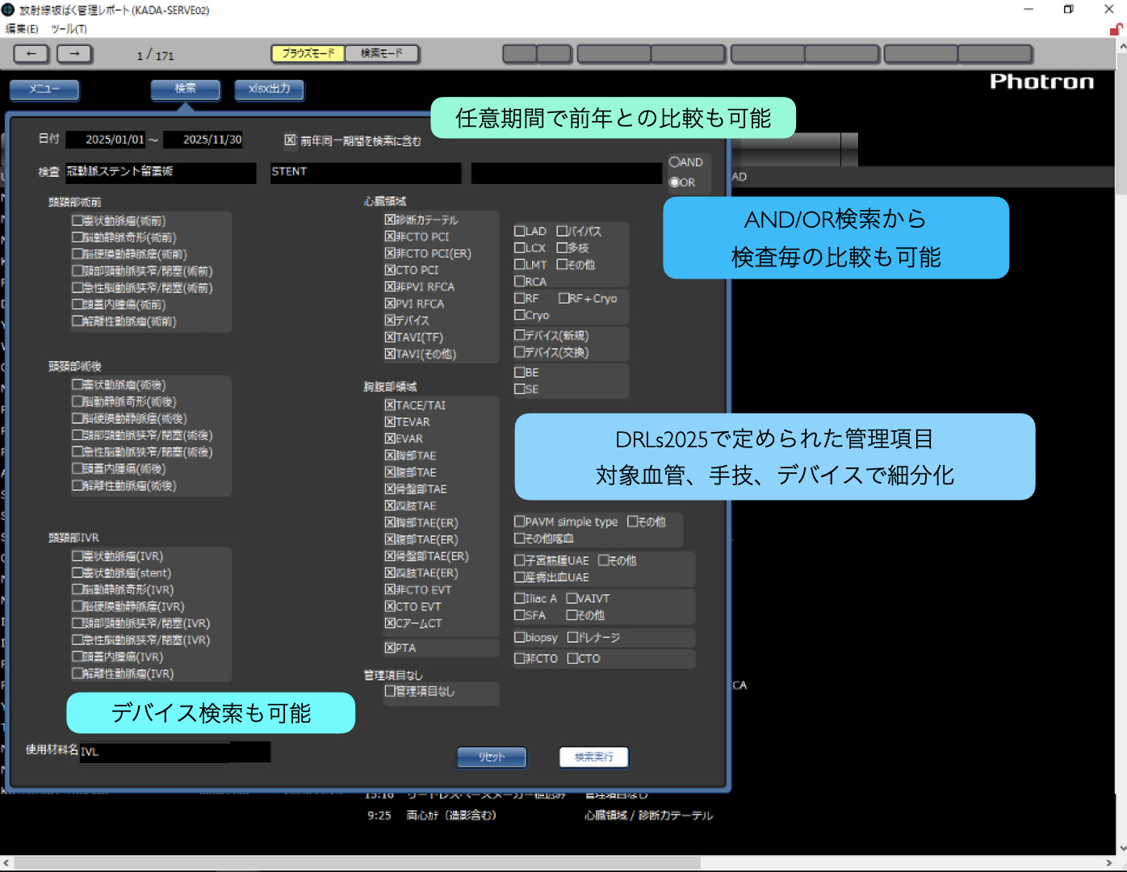Toggle 前年同一期間を検索に含む checkbox
The width and height of the screenshot is (1127, 872).
291,140
